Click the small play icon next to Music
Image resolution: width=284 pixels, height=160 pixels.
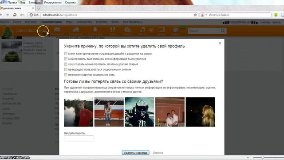(151, 30)
